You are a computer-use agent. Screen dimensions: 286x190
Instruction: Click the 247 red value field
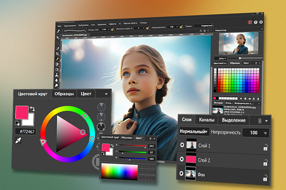pos(151,146)
